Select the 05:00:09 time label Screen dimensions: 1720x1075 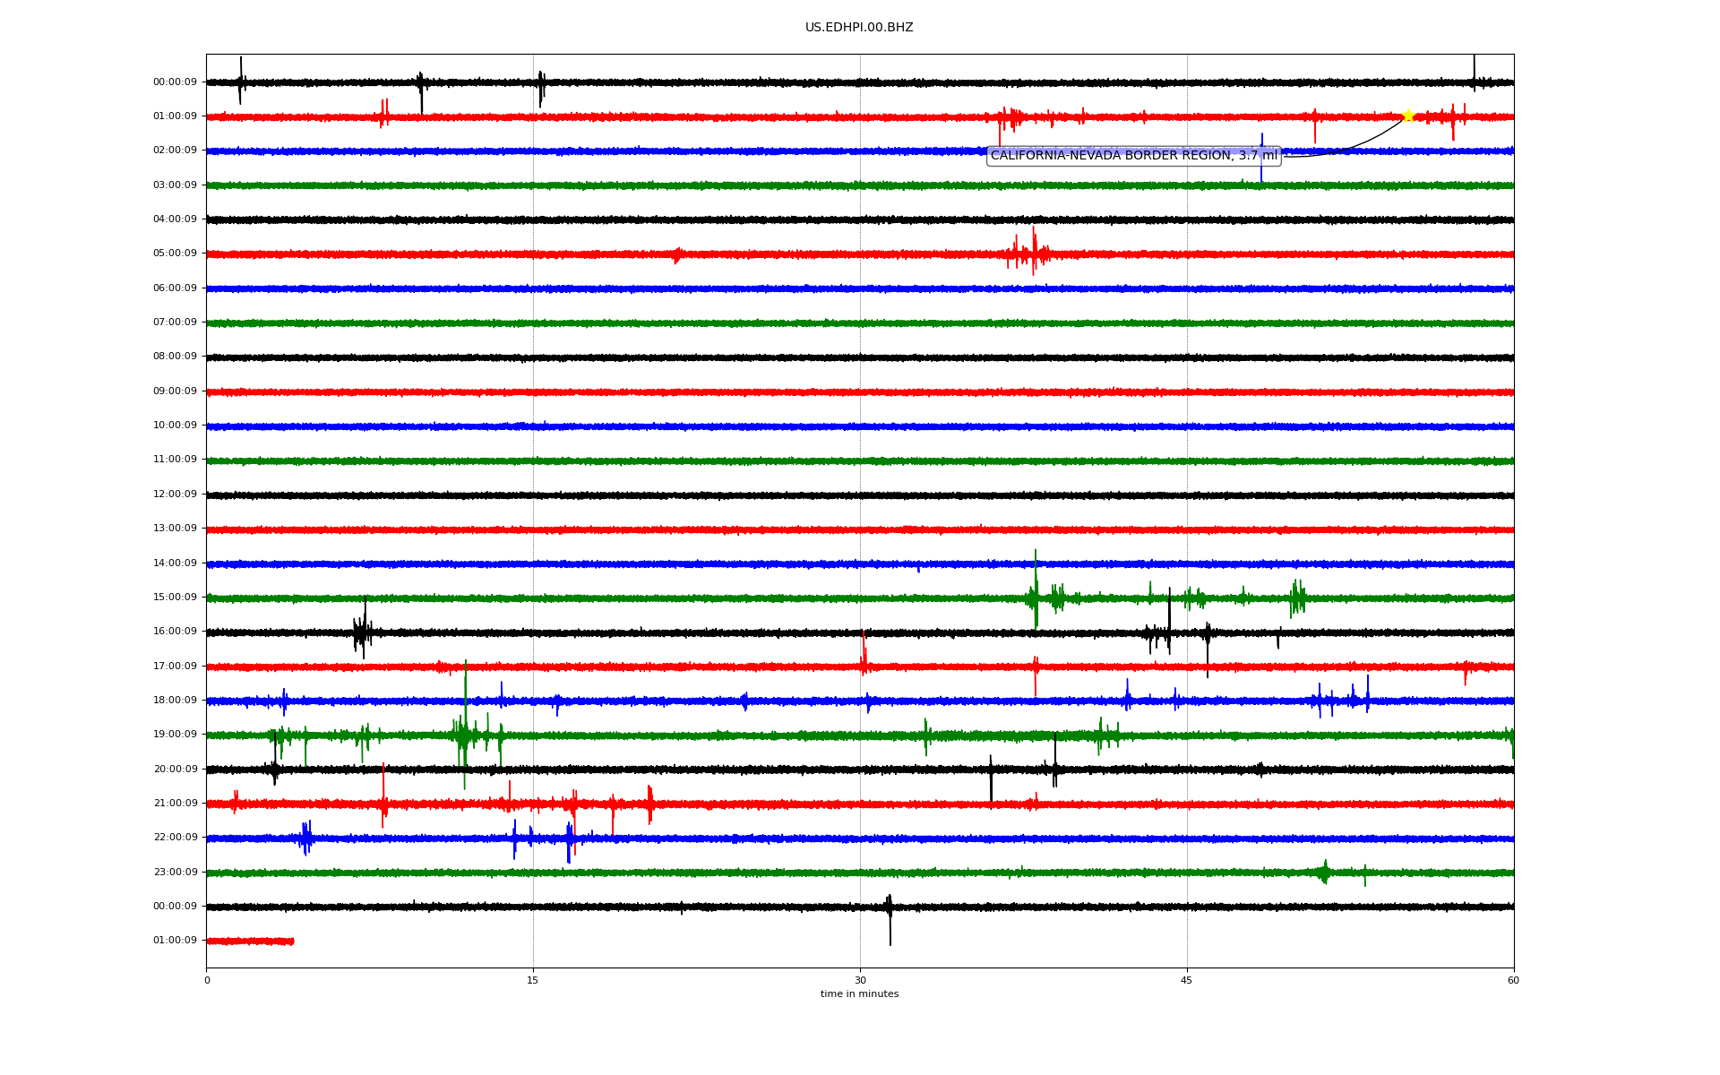pyautogui.click(x=175, y=254)
